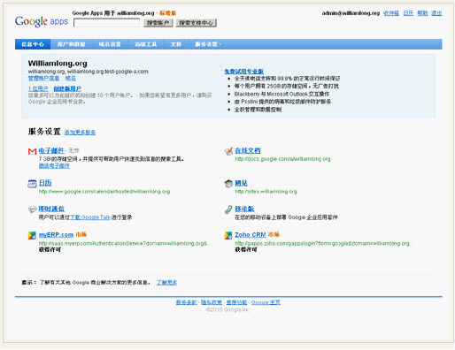Click the 退出 sign-out link

click(436, 13)
